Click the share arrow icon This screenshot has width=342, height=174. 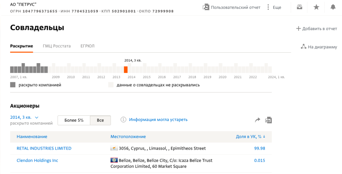[258, 120]
